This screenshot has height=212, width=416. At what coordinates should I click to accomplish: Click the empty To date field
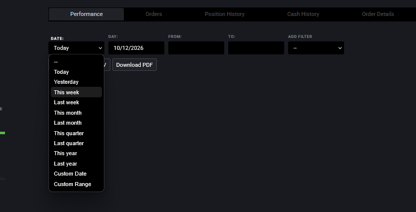pyautogui.click(x=256, y=48)
